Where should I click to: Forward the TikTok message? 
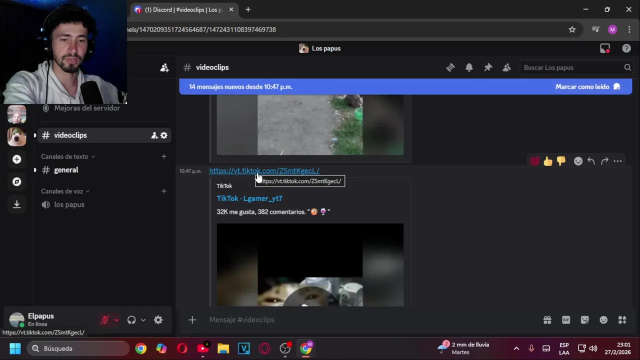click(x=604, y=161)
